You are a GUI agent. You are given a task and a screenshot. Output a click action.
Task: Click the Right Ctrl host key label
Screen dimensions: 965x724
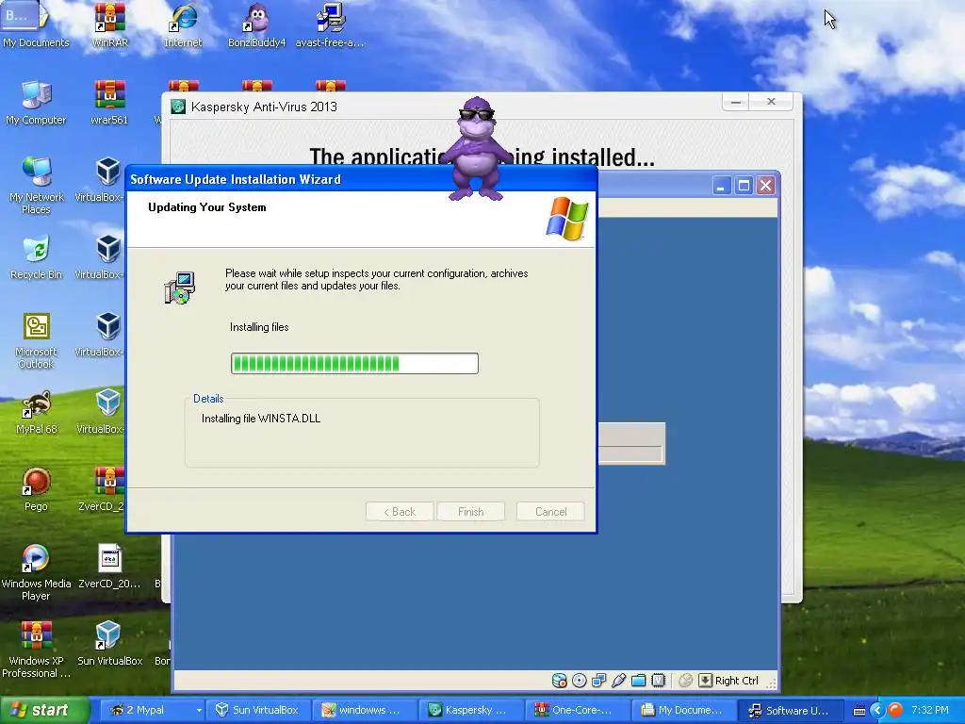click(x=737, y=681)
